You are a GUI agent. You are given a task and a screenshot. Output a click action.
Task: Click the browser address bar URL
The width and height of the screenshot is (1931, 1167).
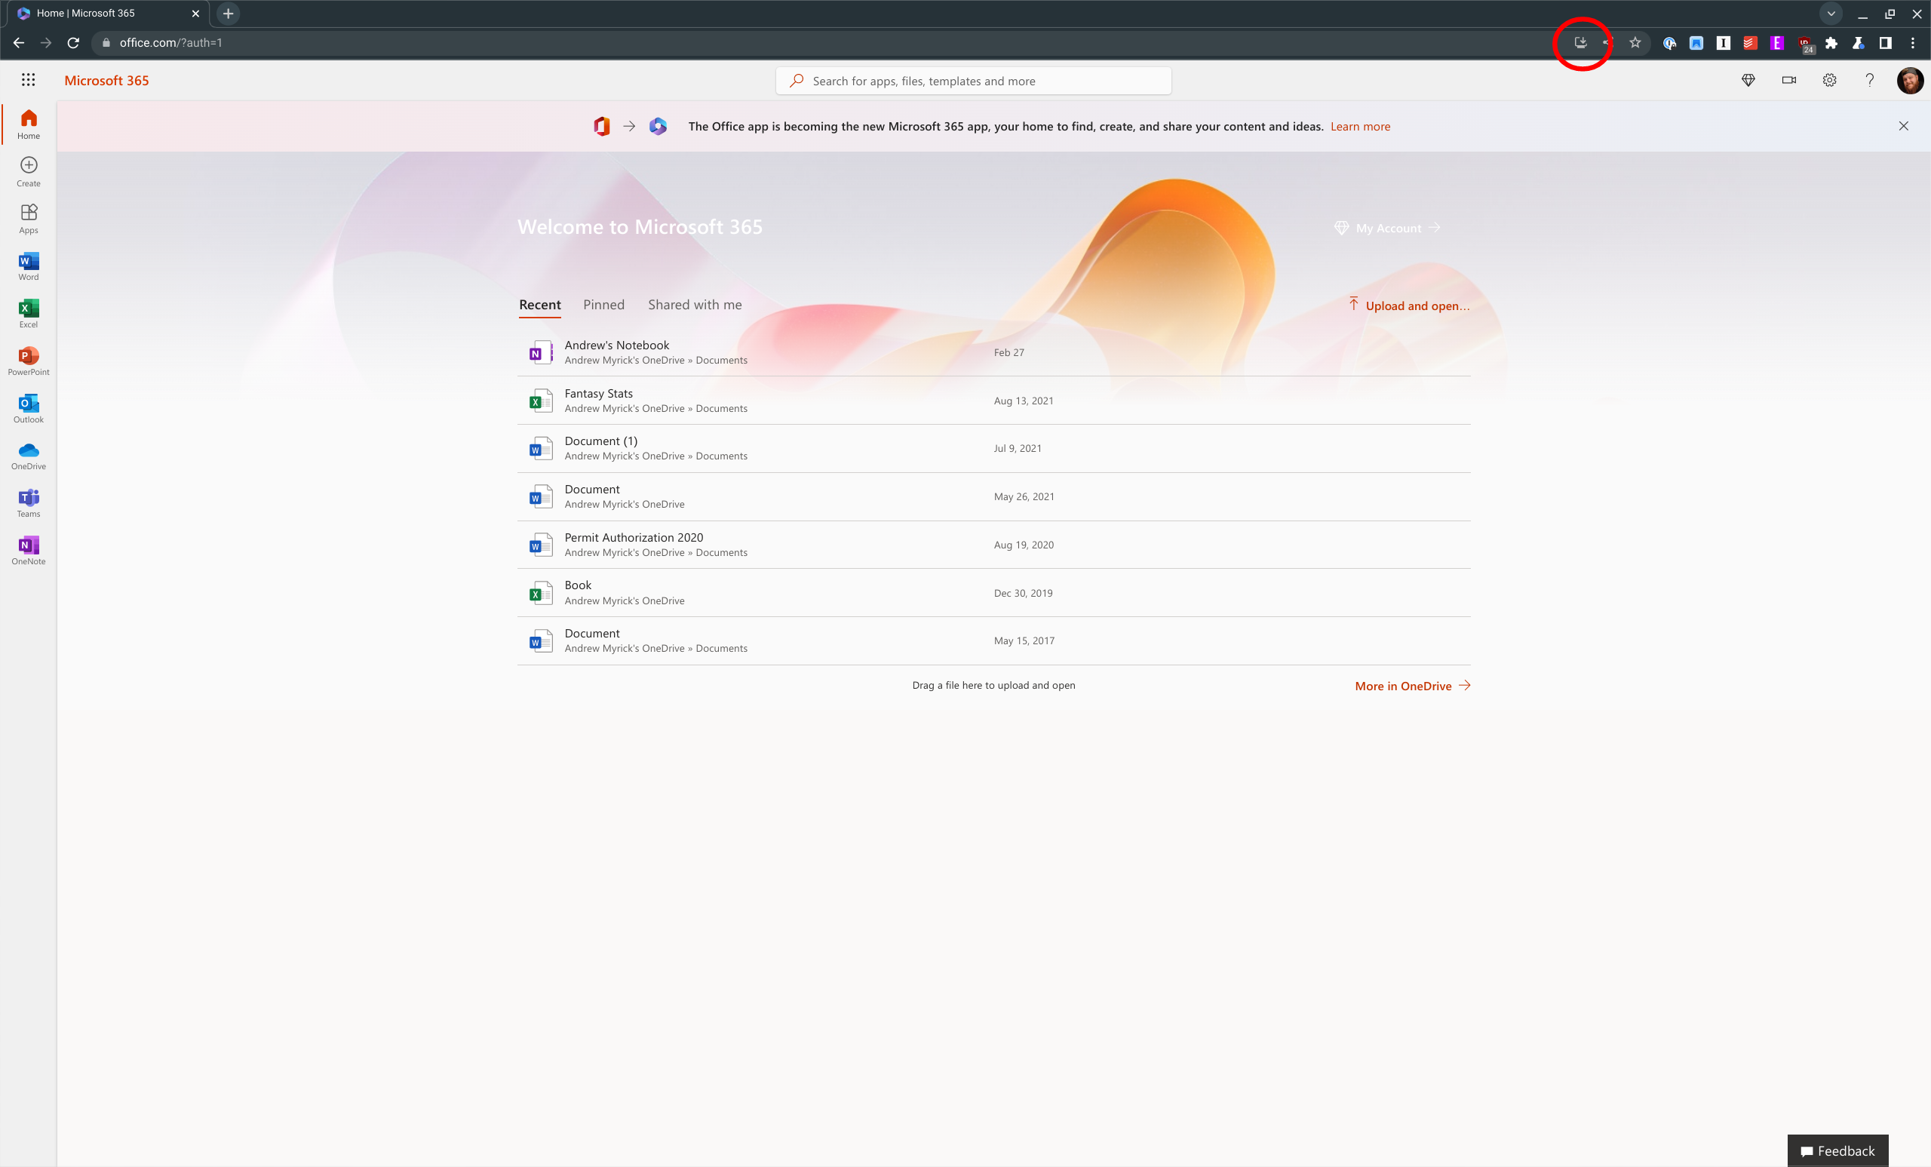[170, 42]
